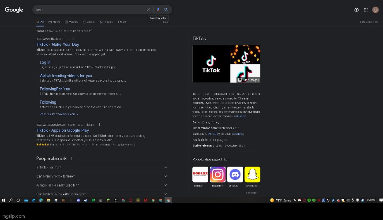Click the Discord related search icon
The height and width of the screenshot is (220, 383).
coord(235,174)
